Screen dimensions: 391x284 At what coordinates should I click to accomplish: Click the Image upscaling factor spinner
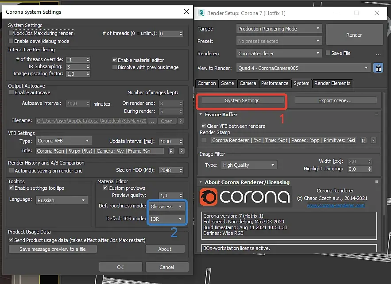pos(88,74)
